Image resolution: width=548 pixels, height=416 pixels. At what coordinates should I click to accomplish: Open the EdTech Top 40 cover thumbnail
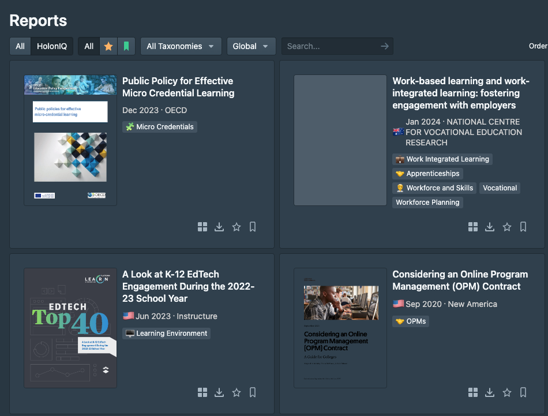[x=70, y=328]
